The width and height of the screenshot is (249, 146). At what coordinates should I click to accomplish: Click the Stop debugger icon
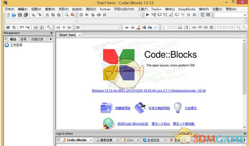[x=195, y=15]
